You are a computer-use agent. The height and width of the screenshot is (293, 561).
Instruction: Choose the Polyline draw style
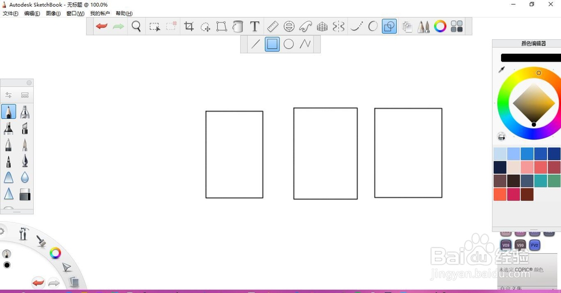pos(305,44)
